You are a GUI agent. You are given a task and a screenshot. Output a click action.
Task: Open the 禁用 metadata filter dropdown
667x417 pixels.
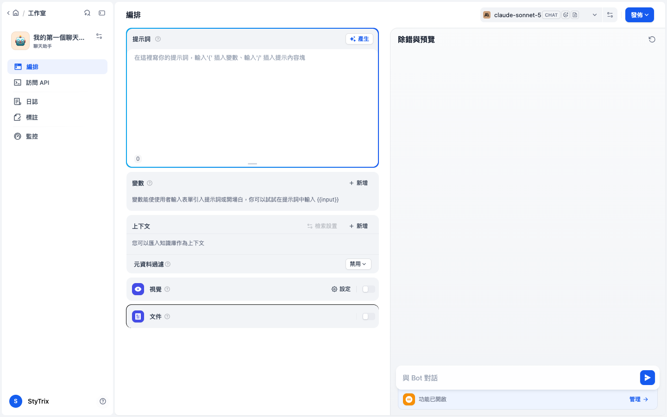(x=359, y=264)
